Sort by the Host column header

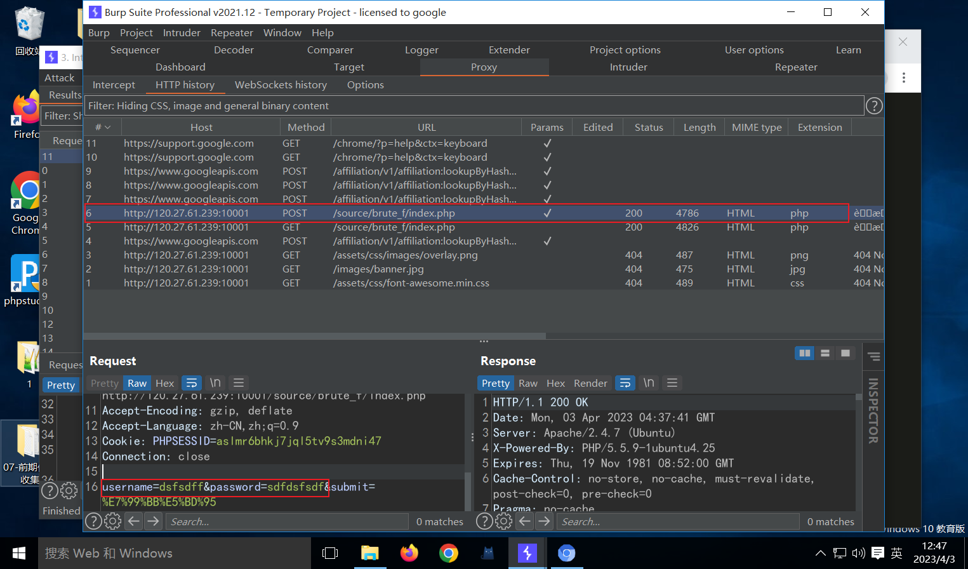[x=201, y=128]
